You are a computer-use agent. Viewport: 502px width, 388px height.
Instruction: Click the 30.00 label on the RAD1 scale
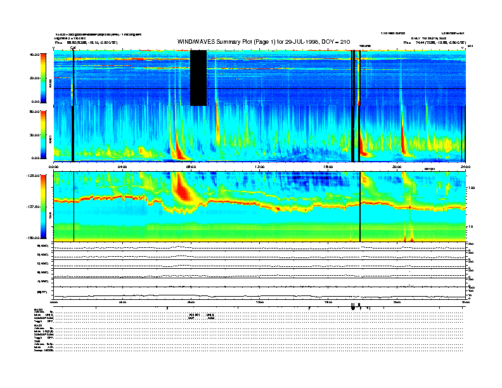point(34,135)
